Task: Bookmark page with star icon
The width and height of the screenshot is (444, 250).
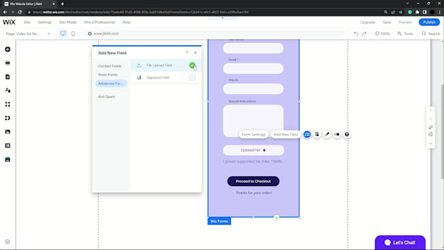Action: click(x=400, y=12)
